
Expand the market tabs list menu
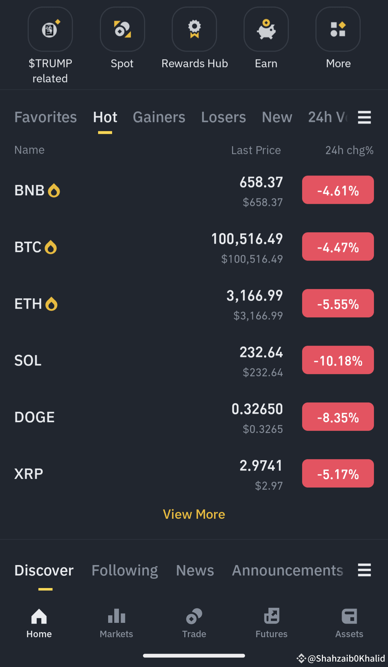click(364, 117)
